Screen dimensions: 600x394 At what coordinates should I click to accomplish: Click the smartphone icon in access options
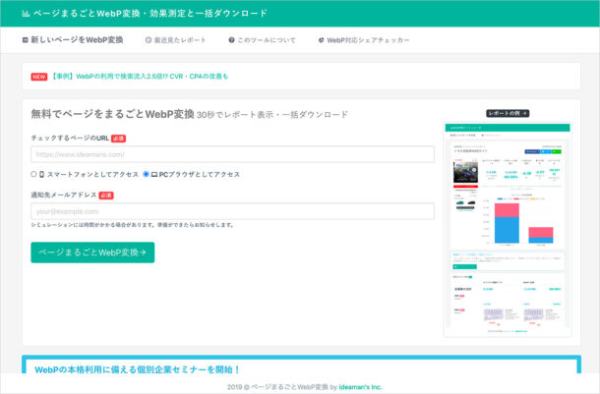42,174
